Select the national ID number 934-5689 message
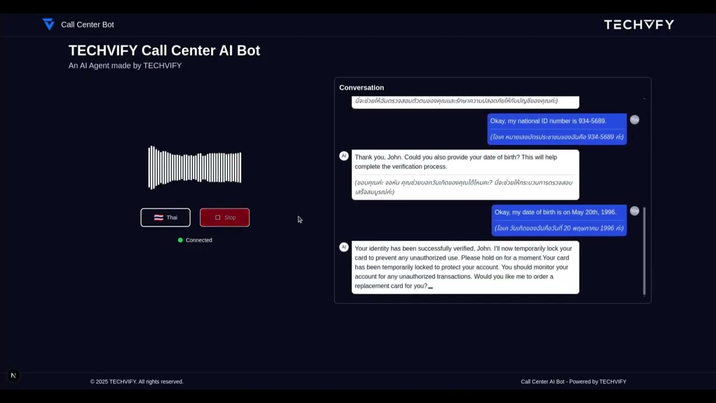The height and width of the screenshot is (403, 716). click(x=557, y=129)
